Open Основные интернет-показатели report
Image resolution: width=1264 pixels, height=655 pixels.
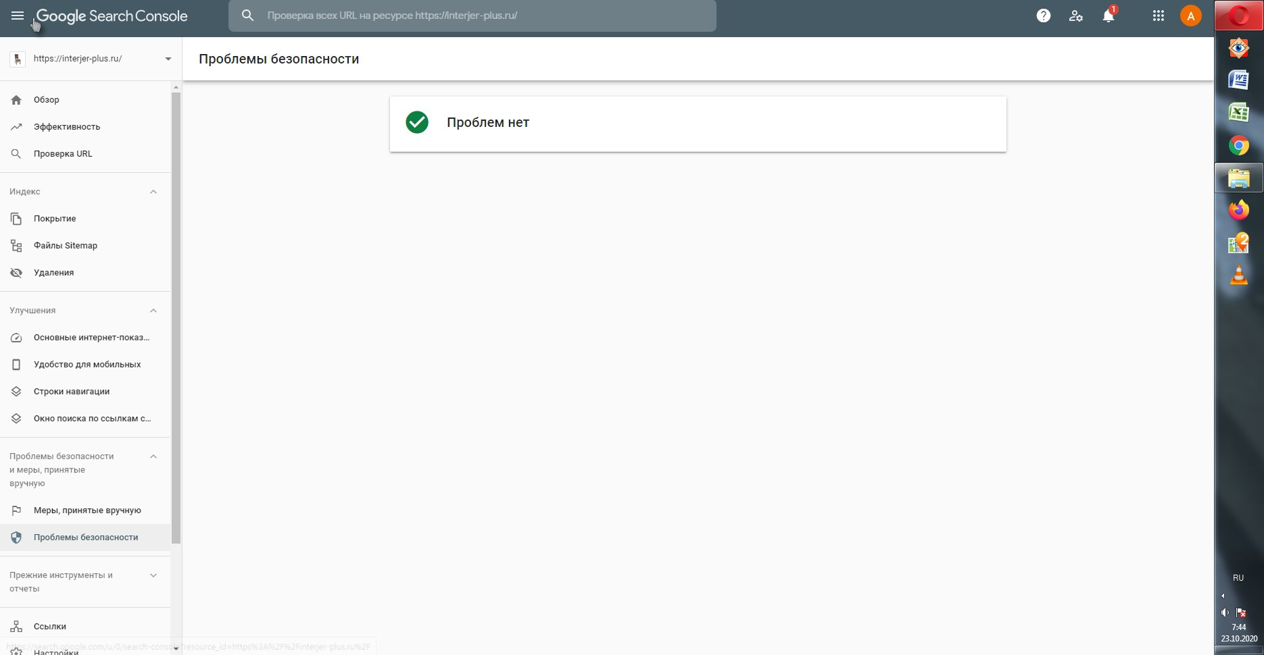coord(85,337)
